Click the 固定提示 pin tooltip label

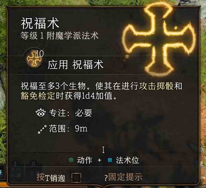pos(125,177)
